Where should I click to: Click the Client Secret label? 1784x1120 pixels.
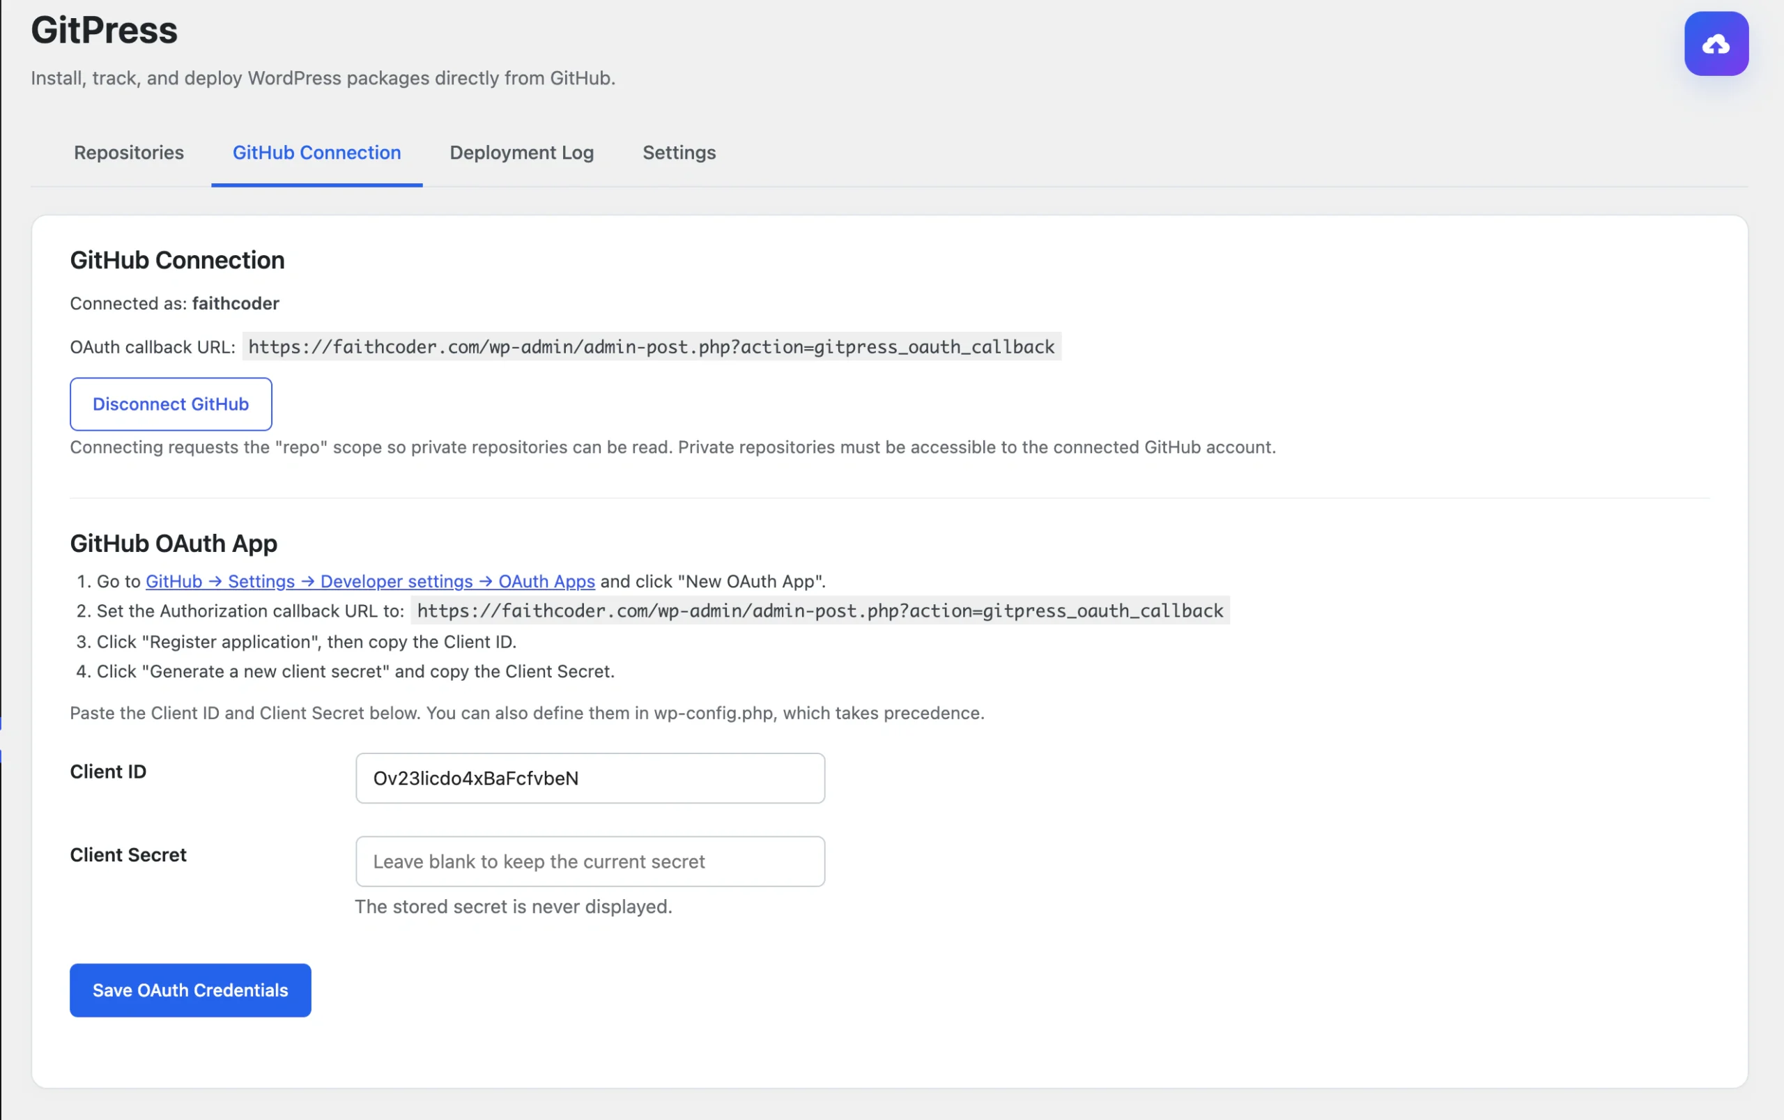[128, 855]
